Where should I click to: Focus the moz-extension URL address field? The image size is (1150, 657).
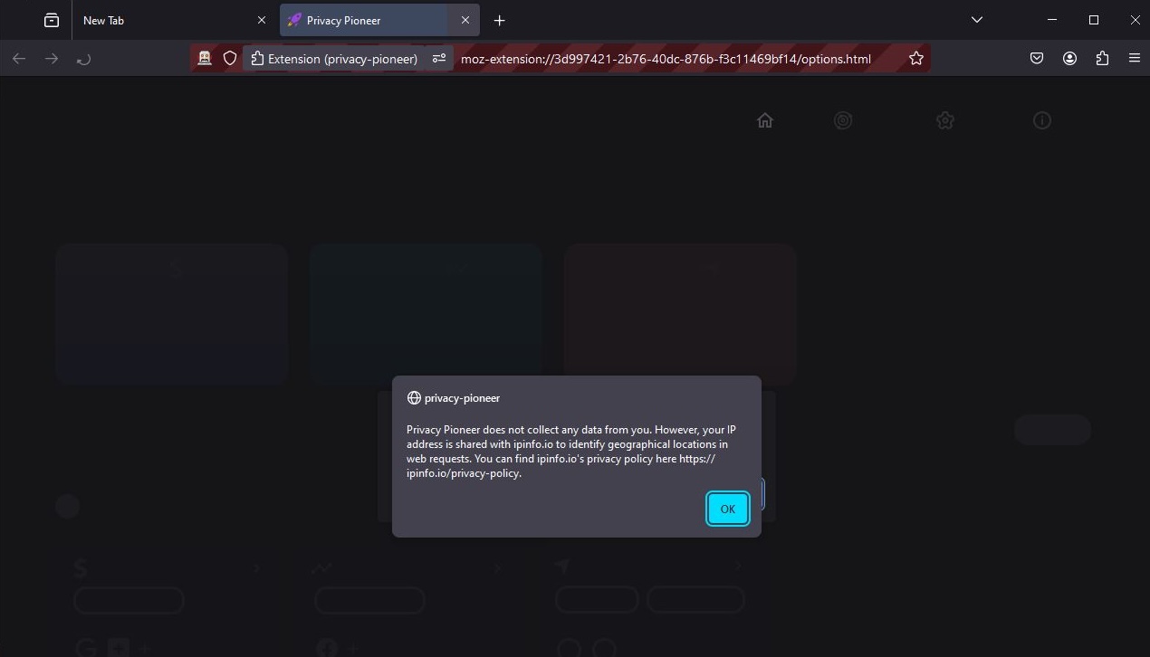click(x=666, y=59)
